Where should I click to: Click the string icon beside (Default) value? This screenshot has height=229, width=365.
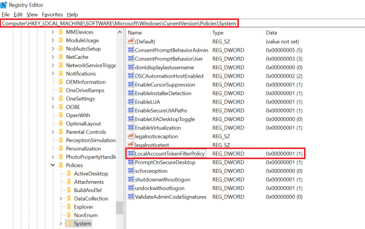[x=131, y=42]
